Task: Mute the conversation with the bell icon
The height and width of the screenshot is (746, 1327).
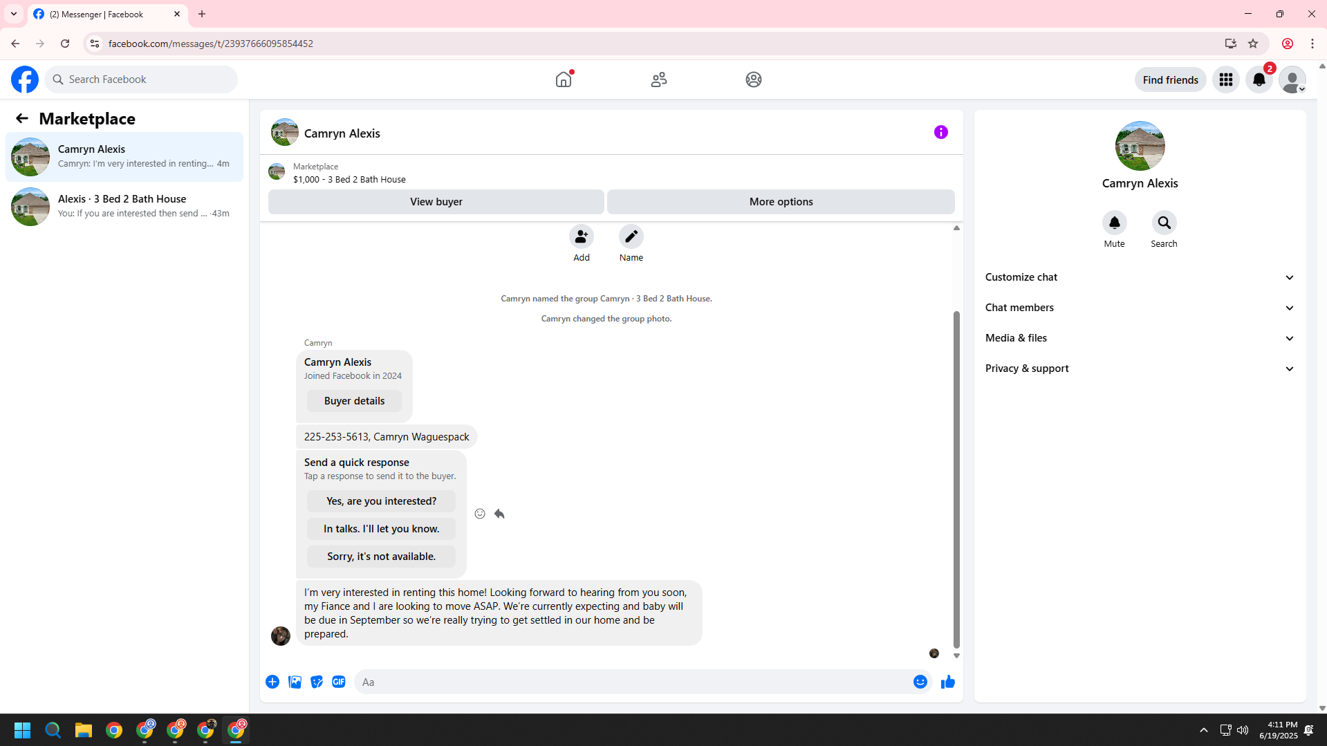Action: point(1114,223)
